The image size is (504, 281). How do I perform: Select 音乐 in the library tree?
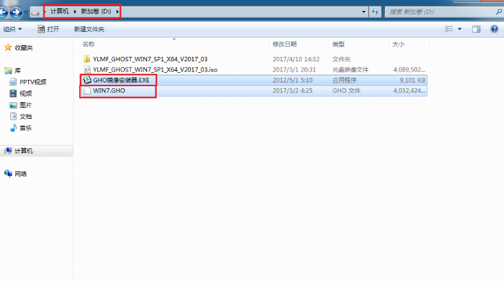[x=26, y=128]
